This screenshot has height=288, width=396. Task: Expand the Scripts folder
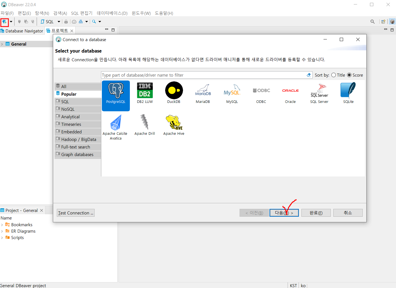[x=2, y=238]
